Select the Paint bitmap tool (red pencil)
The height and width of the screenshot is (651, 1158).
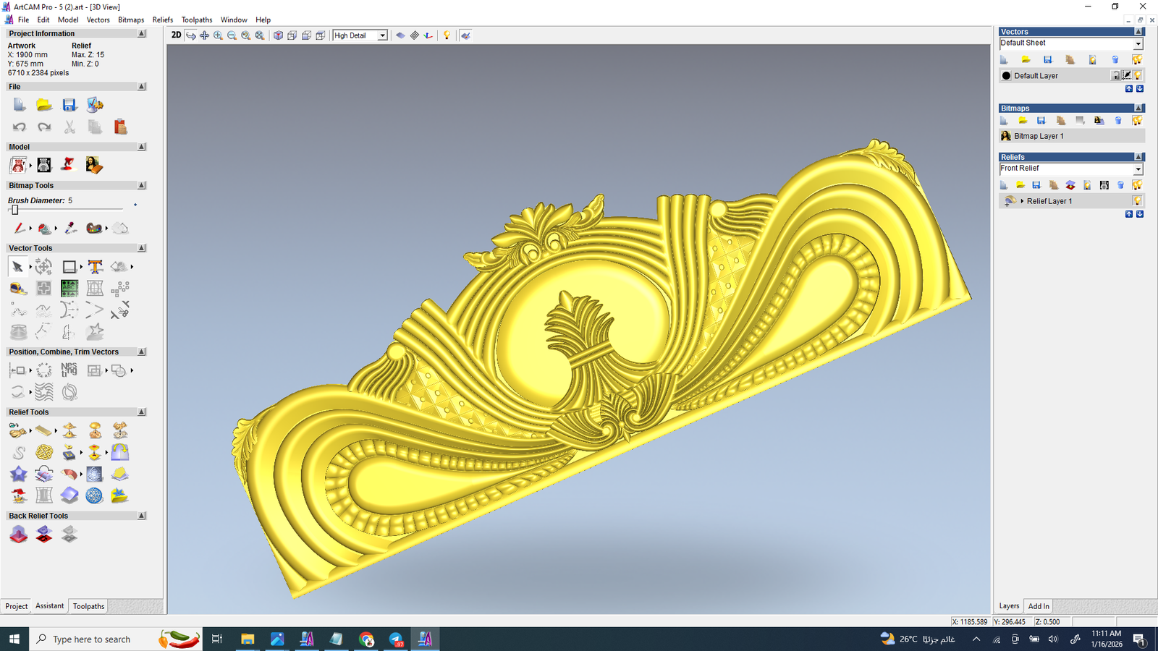19,229
